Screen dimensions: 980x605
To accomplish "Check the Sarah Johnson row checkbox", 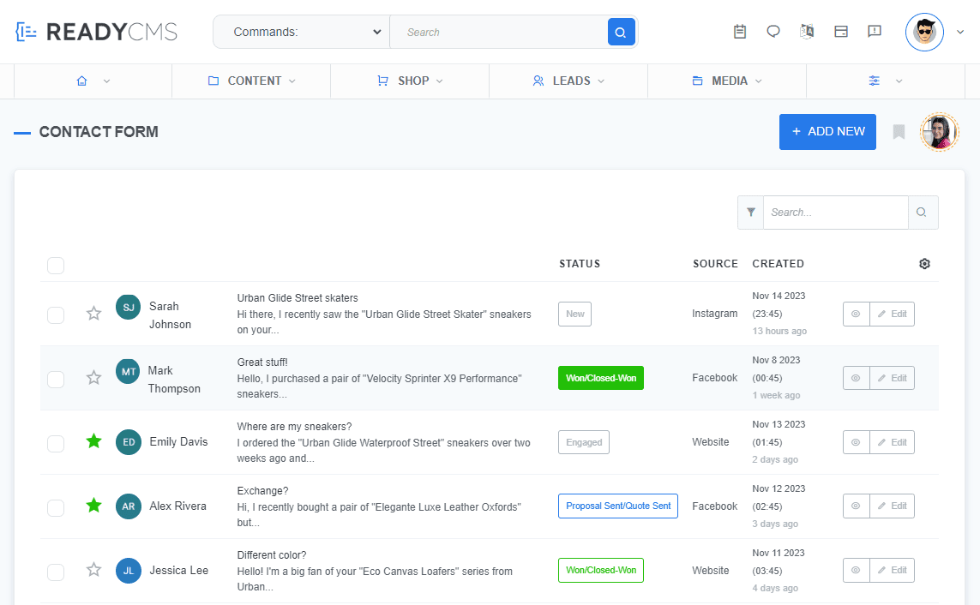I will tap(56, 315).
